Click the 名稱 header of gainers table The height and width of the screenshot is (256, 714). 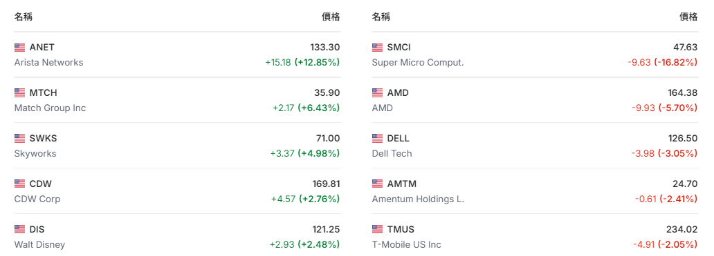pyautogui.click(x=24, y=17)
